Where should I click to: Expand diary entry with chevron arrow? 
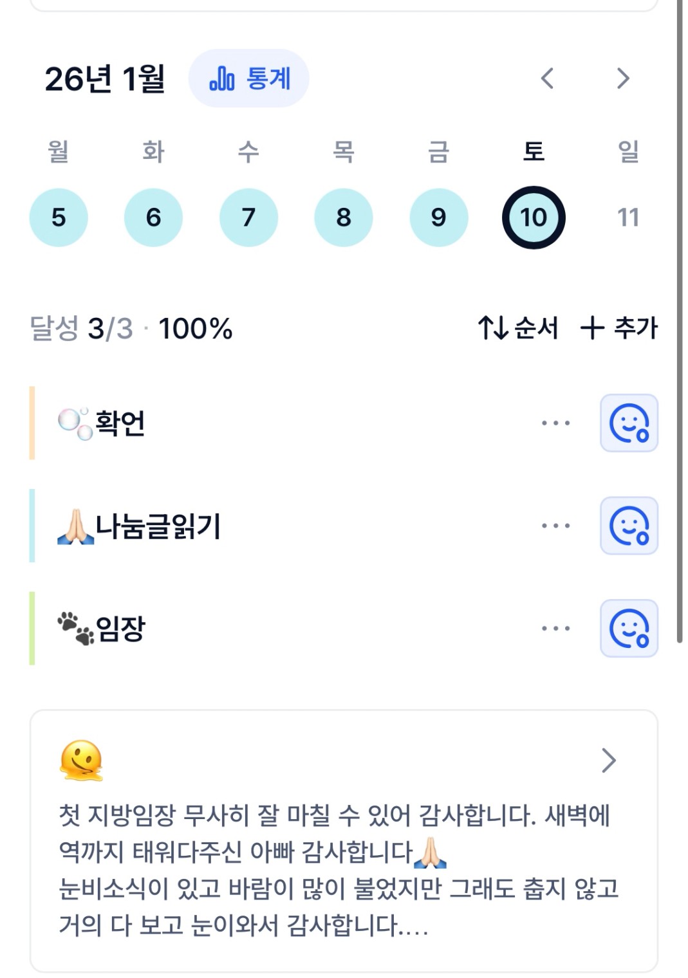click(x=608, y=761)
